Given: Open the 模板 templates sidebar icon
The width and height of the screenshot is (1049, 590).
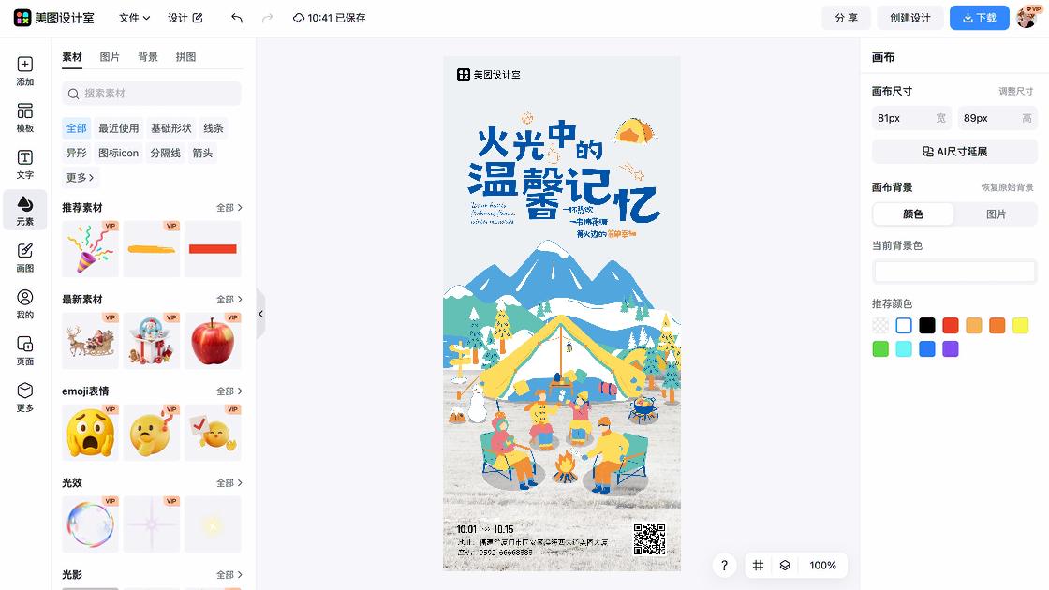Looking at the screenshot, I should pyautogui.click(x=24, y=118).
